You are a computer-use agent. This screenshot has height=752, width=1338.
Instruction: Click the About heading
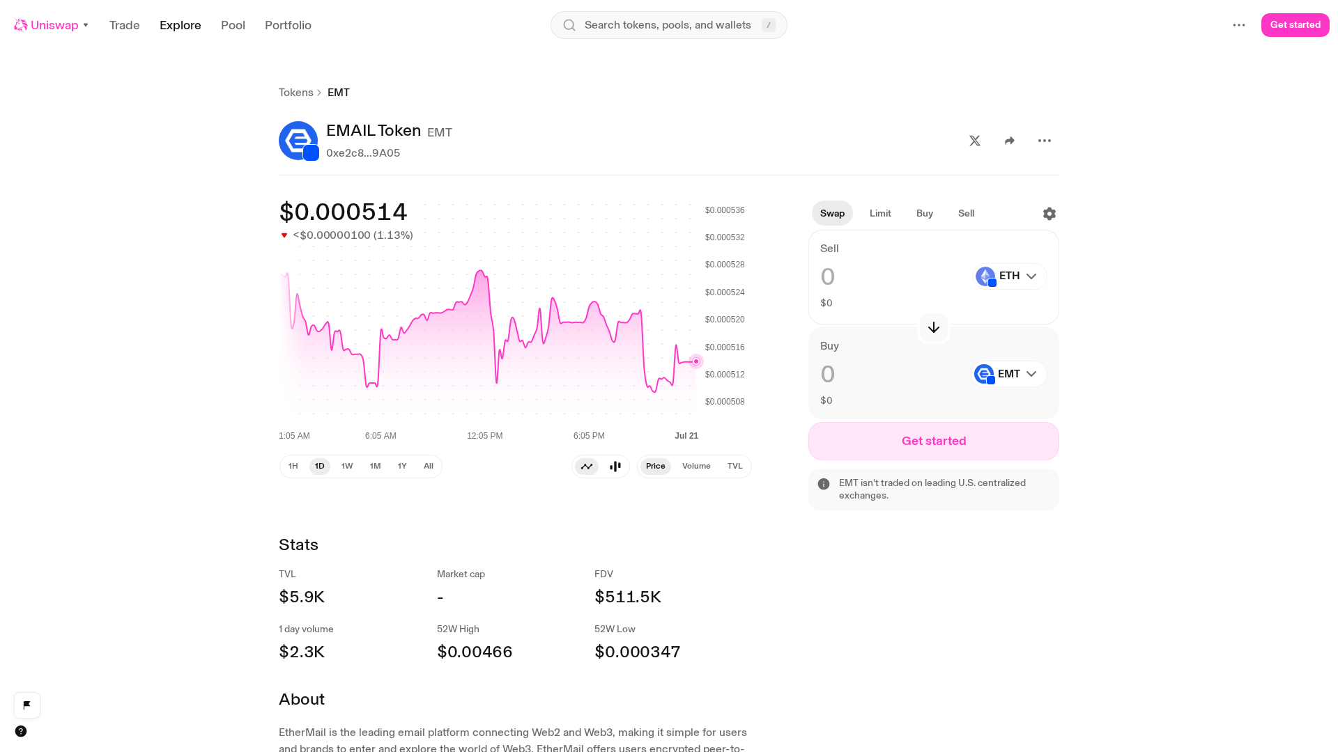[302, 699]
